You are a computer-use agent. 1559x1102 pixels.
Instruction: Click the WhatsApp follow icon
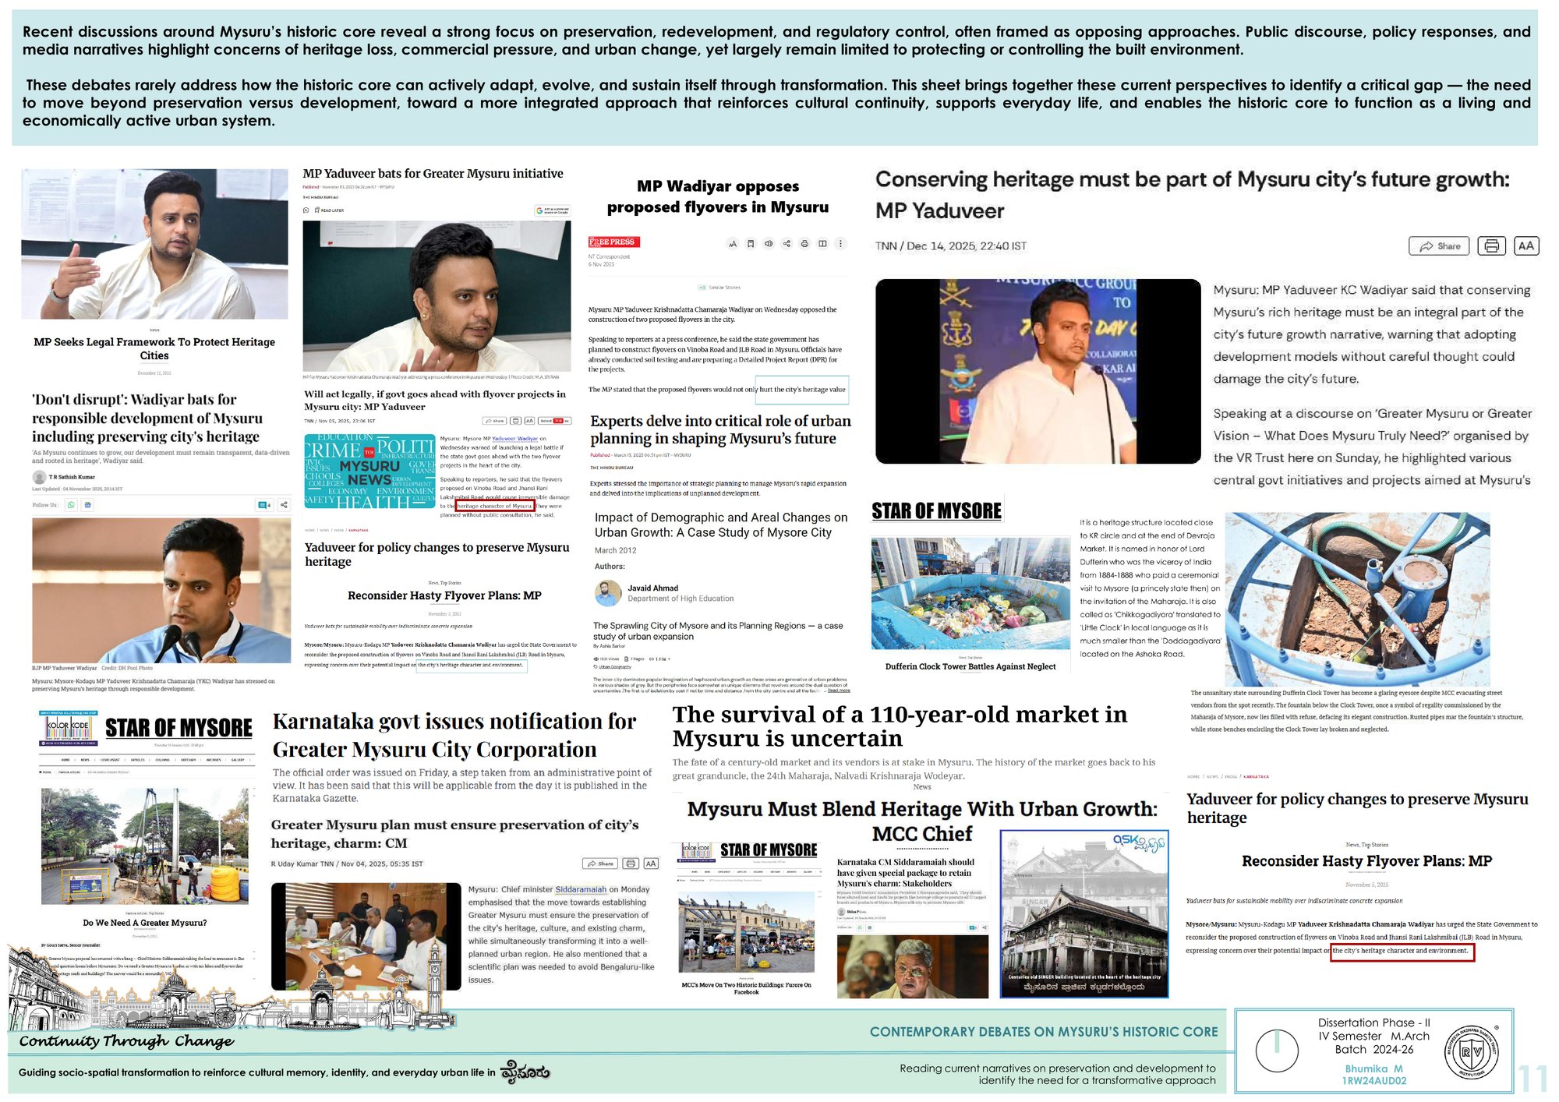pyautogui.click(x=71, y=505)
